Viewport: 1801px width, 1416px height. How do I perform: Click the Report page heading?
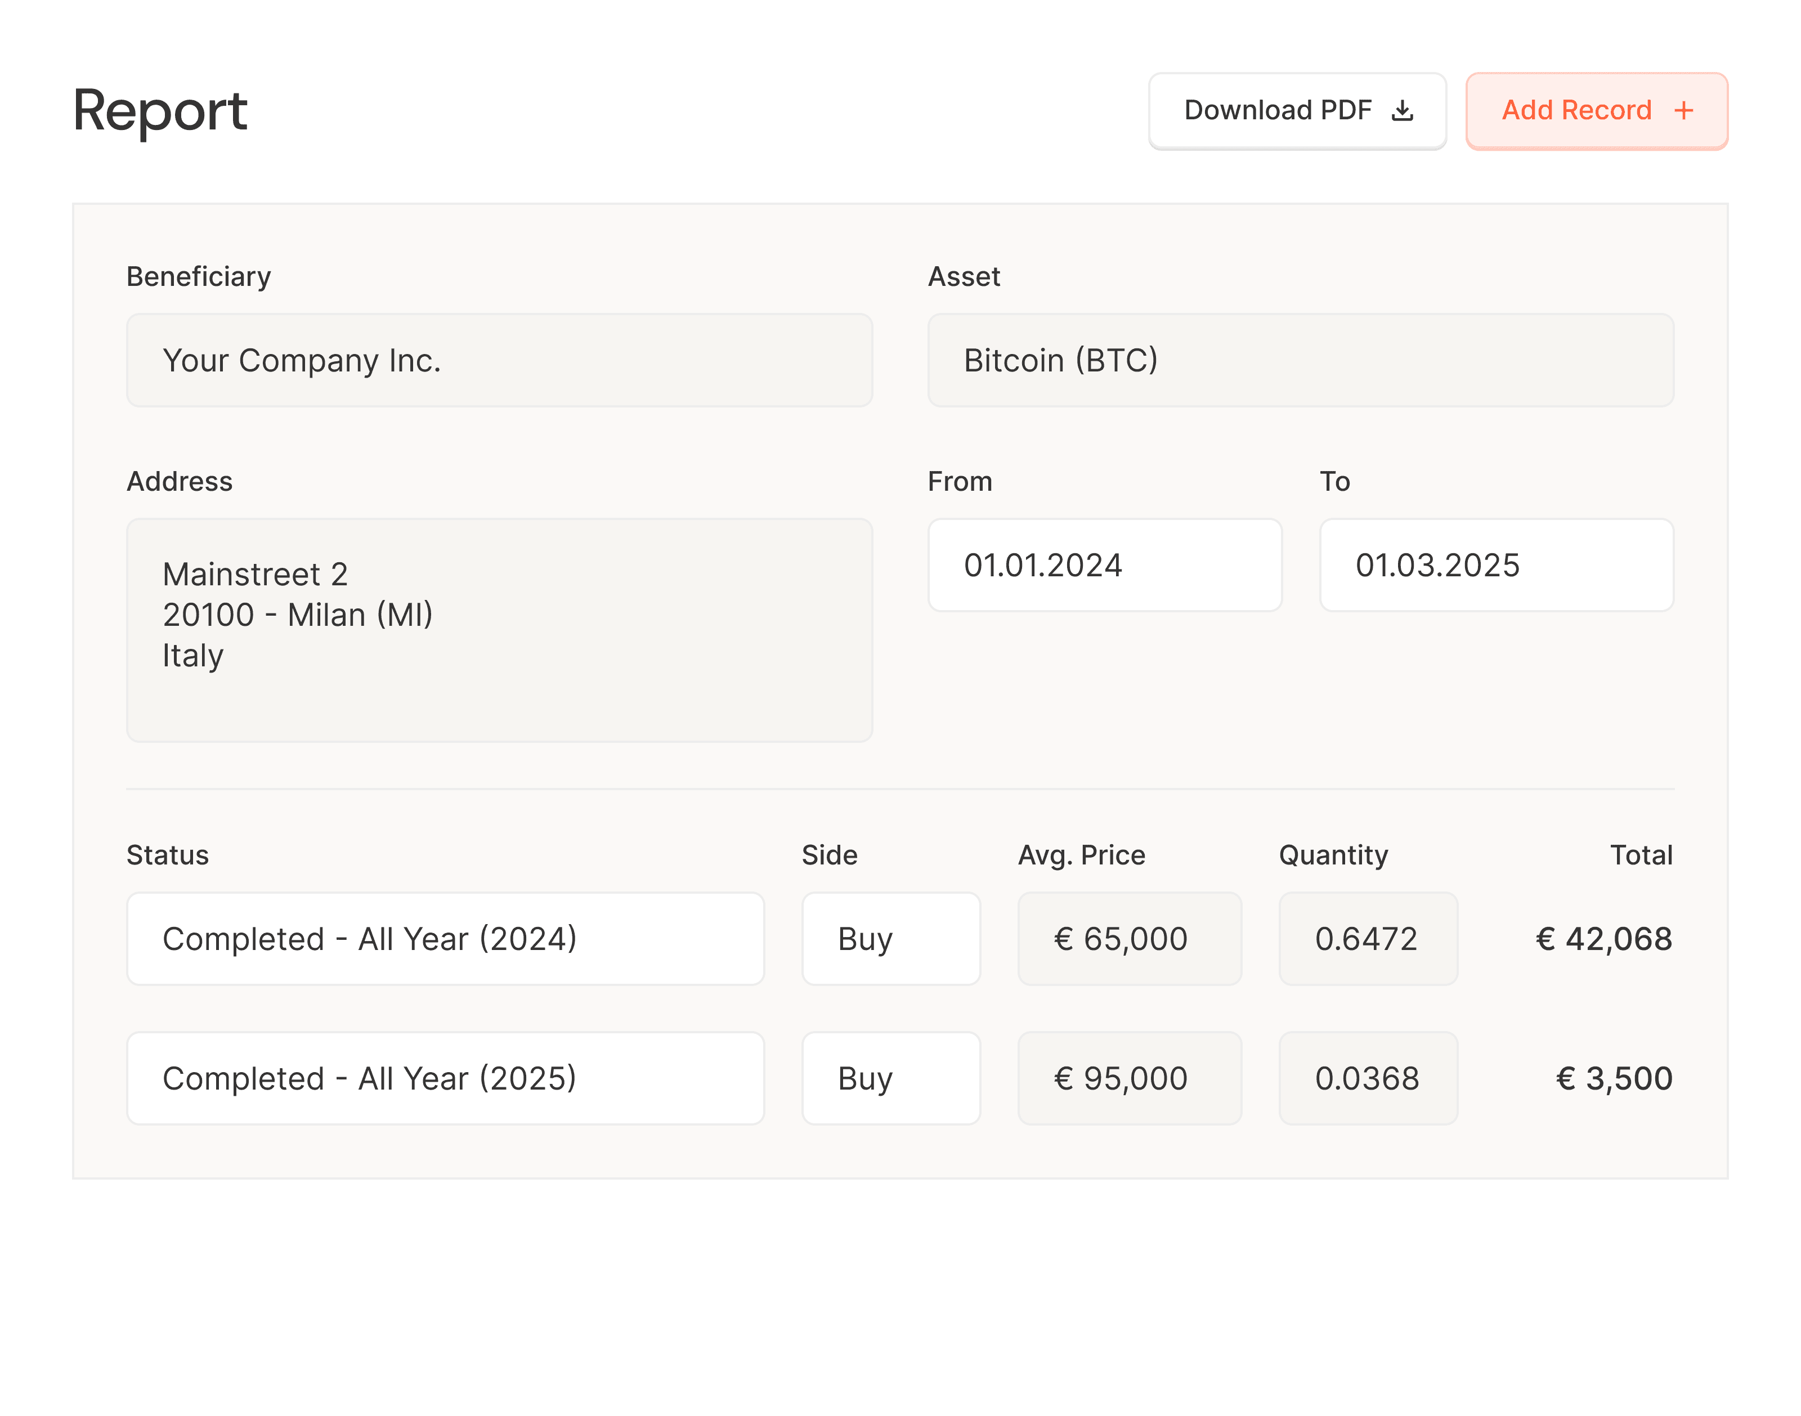tap(160, 112)
